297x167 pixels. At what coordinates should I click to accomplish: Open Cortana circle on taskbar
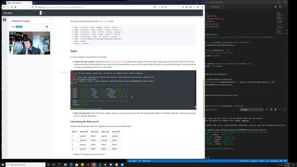pyautogui.click(x=48, y=165)
